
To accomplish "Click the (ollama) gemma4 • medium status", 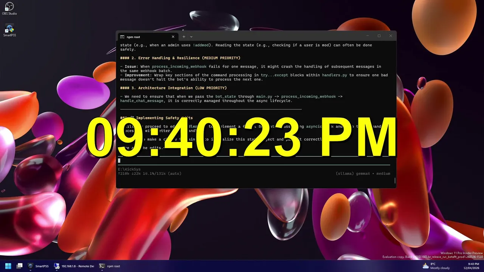I will (363, 174).
